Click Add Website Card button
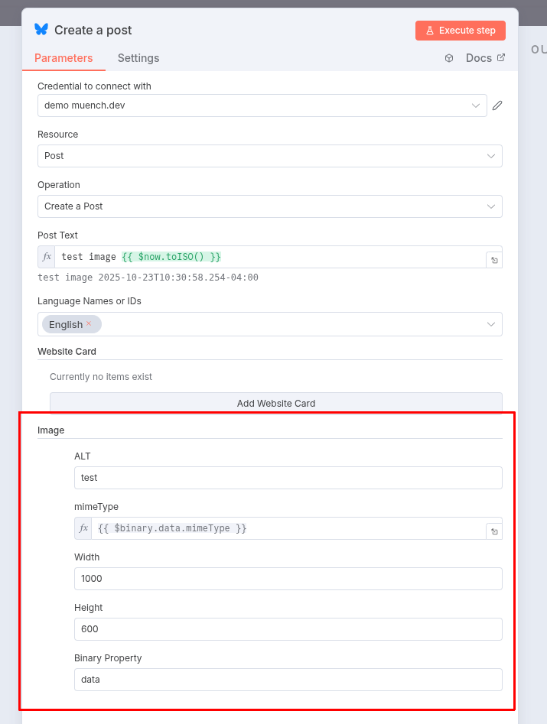Viewport: 547px width, 724px height. 275,403
